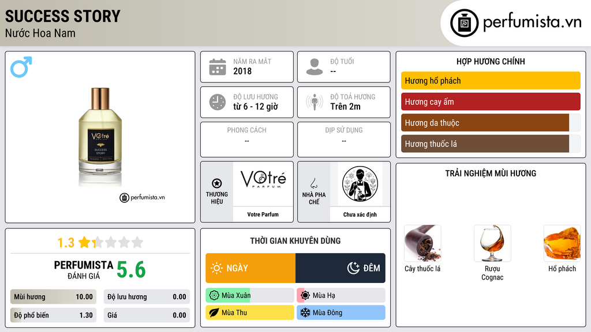The image size is (591, 332).
Task: Click the yellow rating star next to 1.3
Action: (x=84, y=242)
